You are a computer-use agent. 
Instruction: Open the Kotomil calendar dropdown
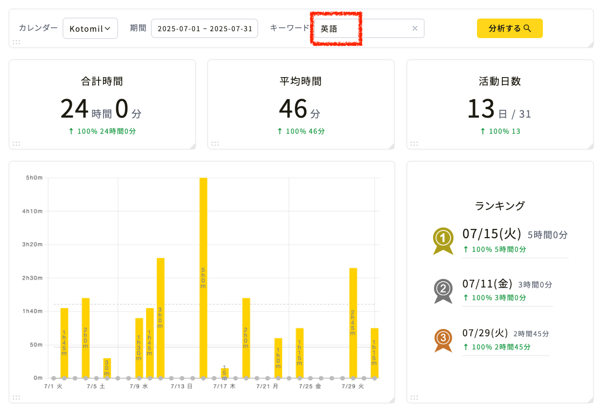90,28
